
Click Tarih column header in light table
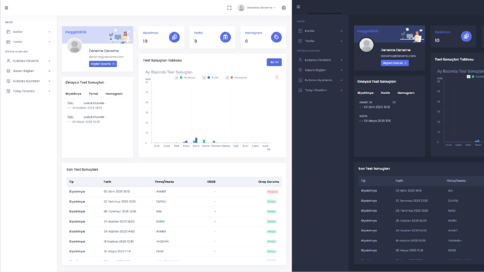pyautogui.click(x=107, y=182)
